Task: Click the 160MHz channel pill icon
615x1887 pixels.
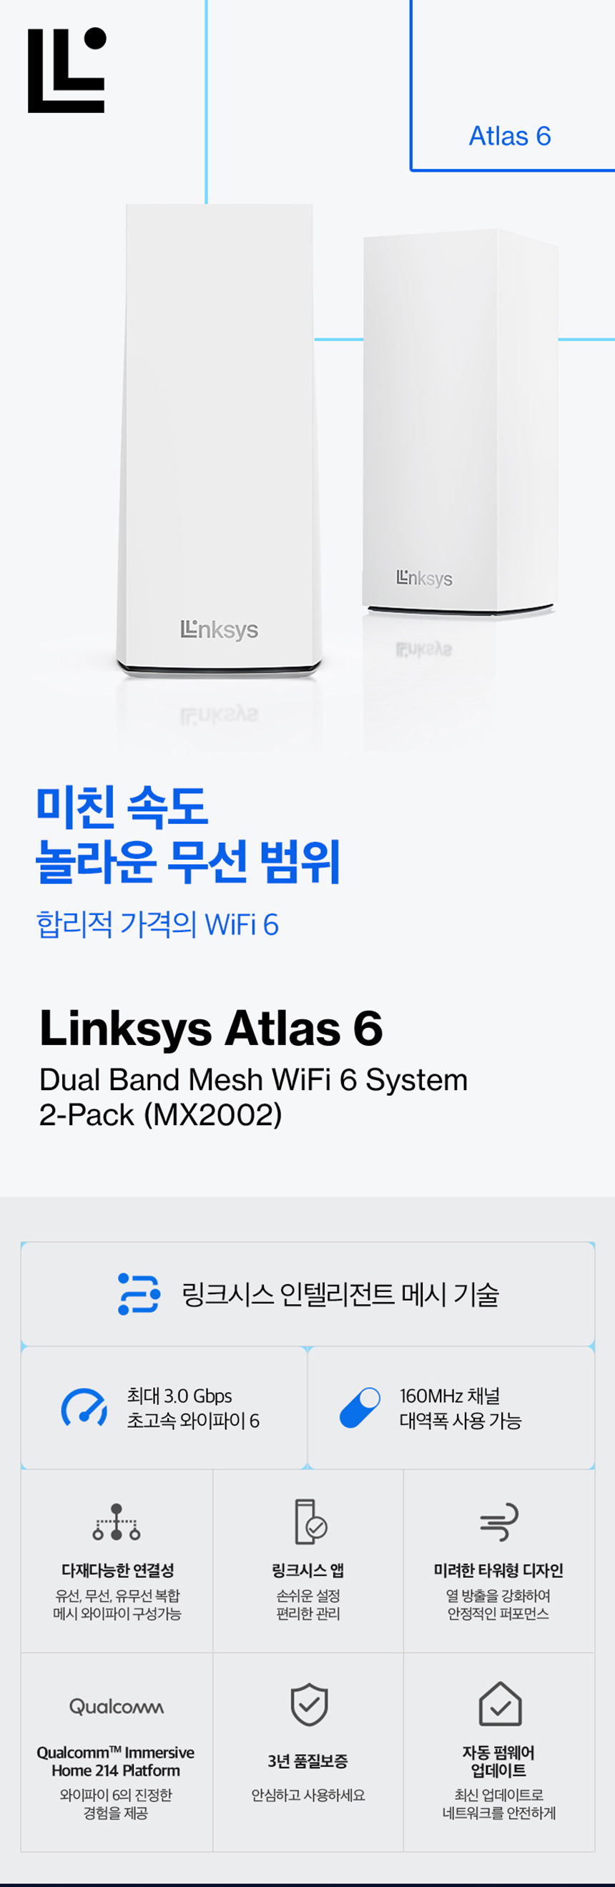Action: pyautogui.click(x=360, y=1407)
